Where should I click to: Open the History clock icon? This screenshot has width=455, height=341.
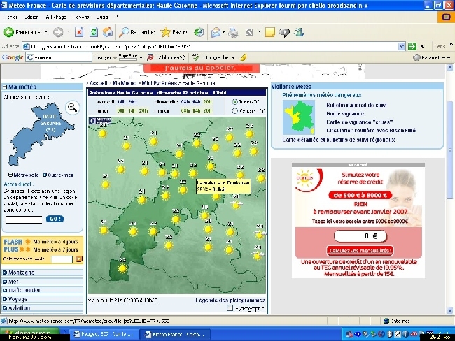pos(199,32)
